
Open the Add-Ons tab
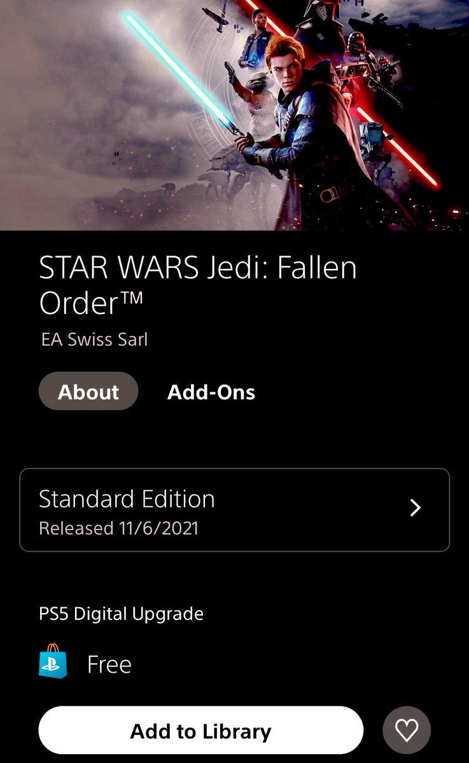pyautogui.click(x=211, y=392)
